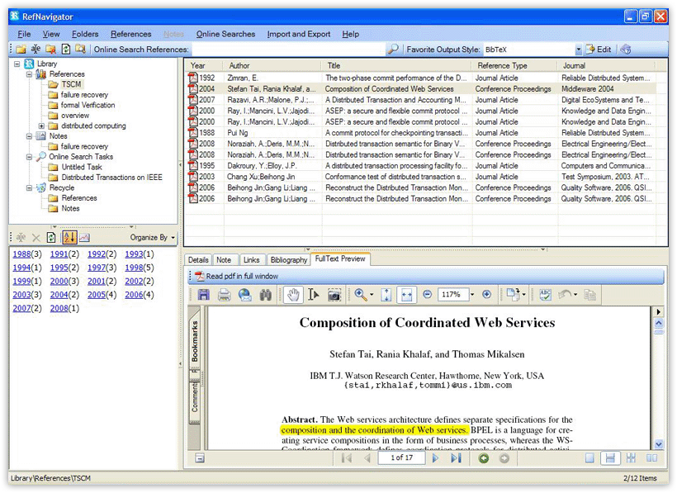The height and width of the screenshot is (493, 677).
Task: Open the Import and Export menu
Action: click(x=298, y=34)
